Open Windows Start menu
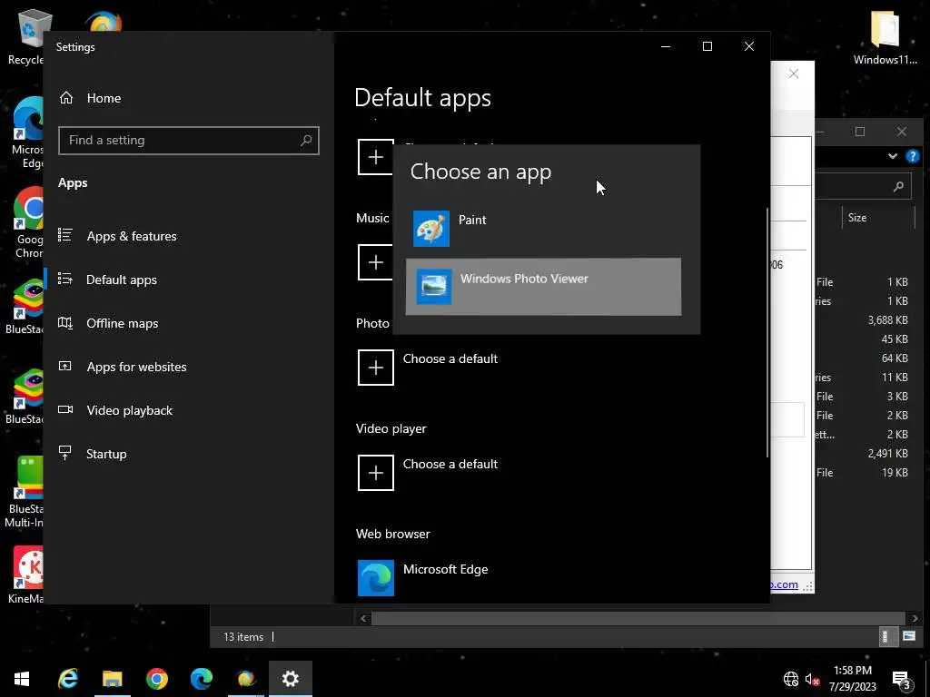This screenshot has height=697, width=930. pyautogui.click(x=22, y=679)
